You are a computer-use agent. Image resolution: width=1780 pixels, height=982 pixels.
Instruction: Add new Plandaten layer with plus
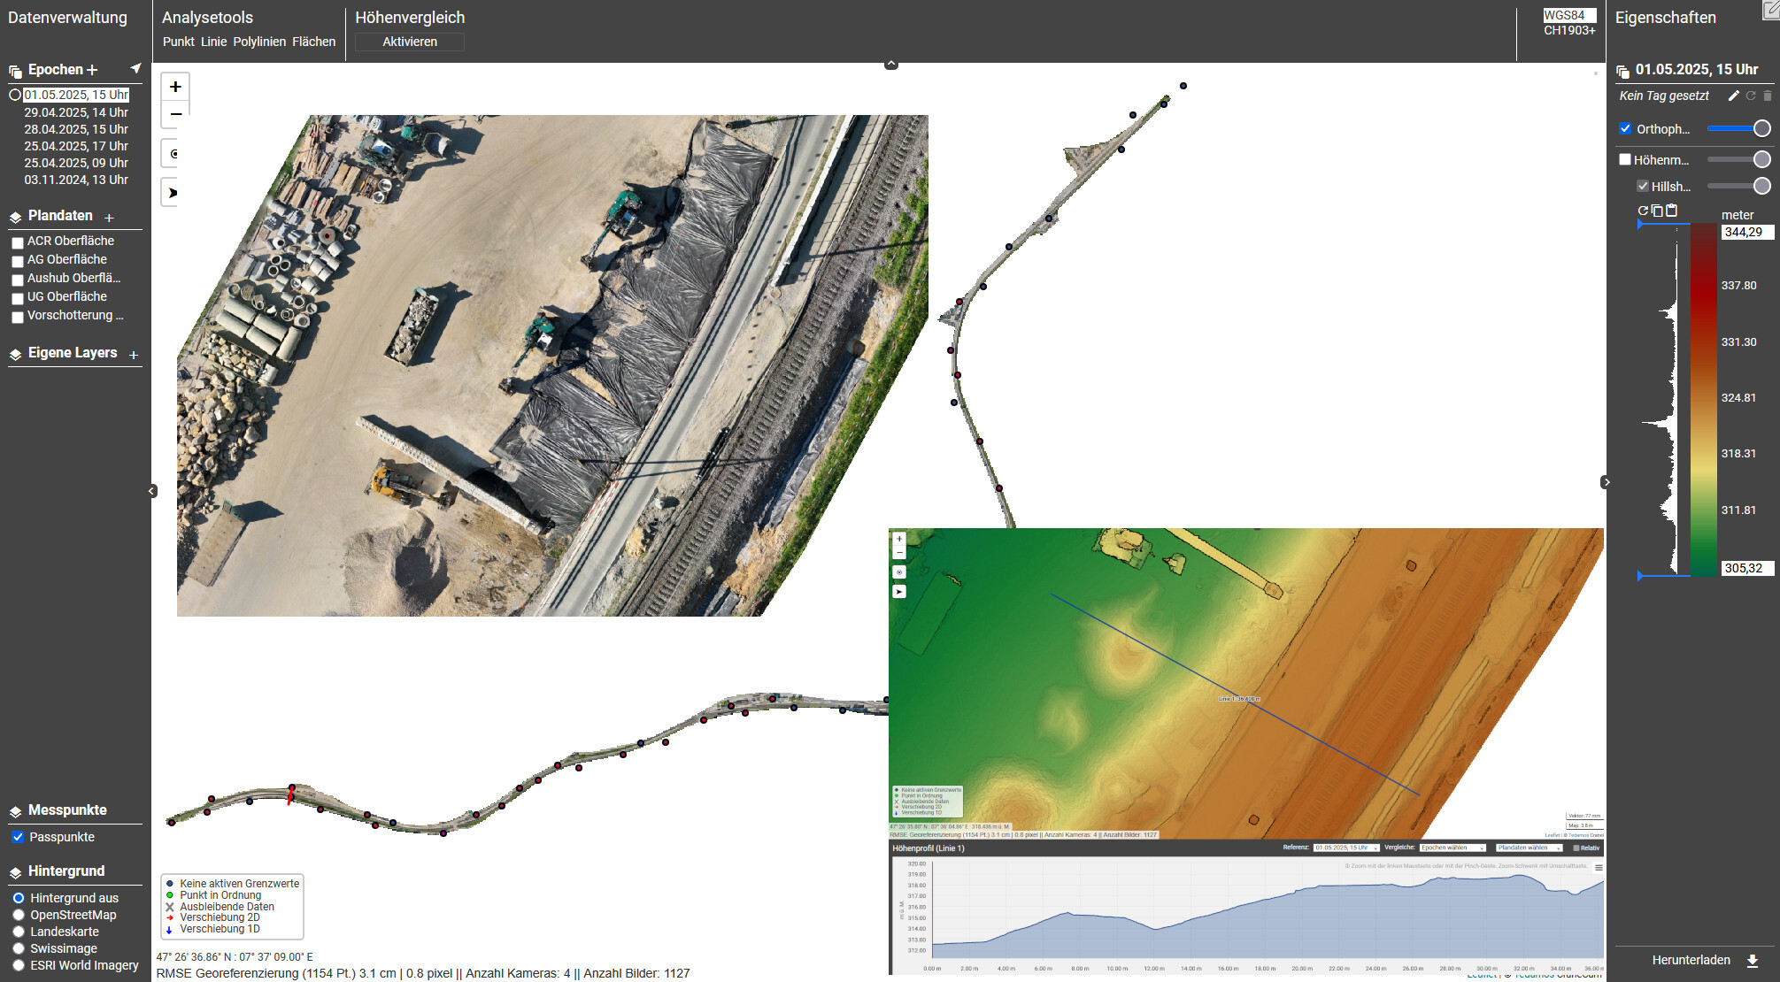click(x=109, y=218)
